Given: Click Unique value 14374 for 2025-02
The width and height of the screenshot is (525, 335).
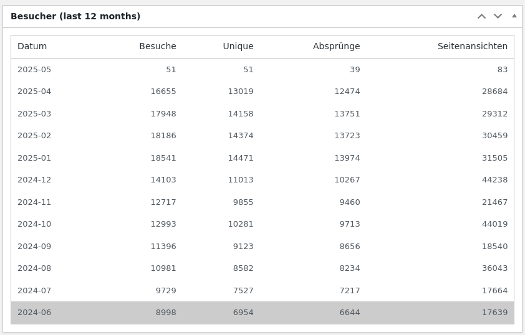Looking at the screenshot, I should 241,136.
